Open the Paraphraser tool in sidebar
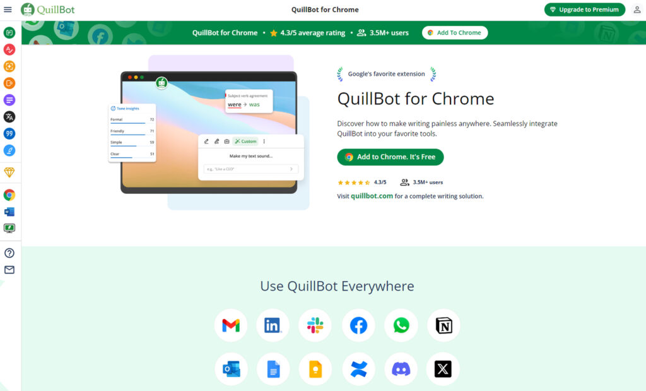646x391 pixels. pyautogui.click(x=9, y=33)
